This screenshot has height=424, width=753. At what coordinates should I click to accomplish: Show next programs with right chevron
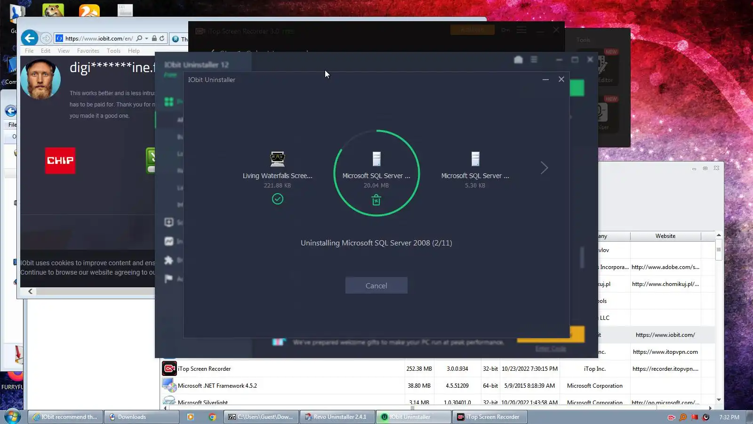tap(544, 168)
